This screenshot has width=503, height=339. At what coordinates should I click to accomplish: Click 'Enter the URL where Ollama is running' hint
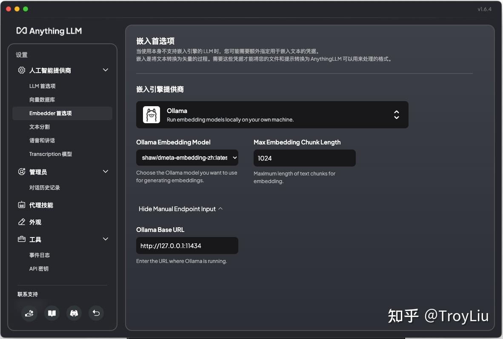[x=182, y=261]
